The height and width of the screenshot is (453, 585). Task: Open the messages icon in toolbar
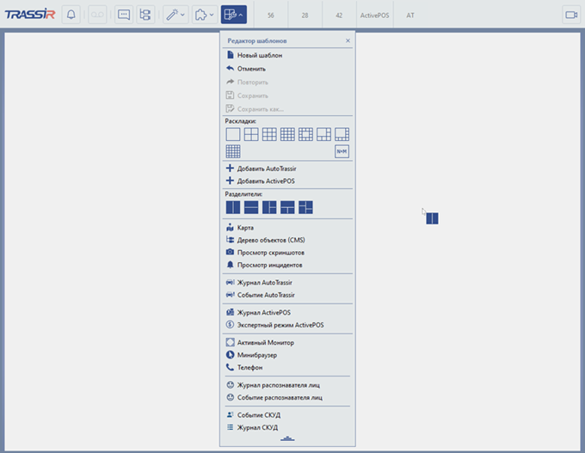(x=123, y=15)
